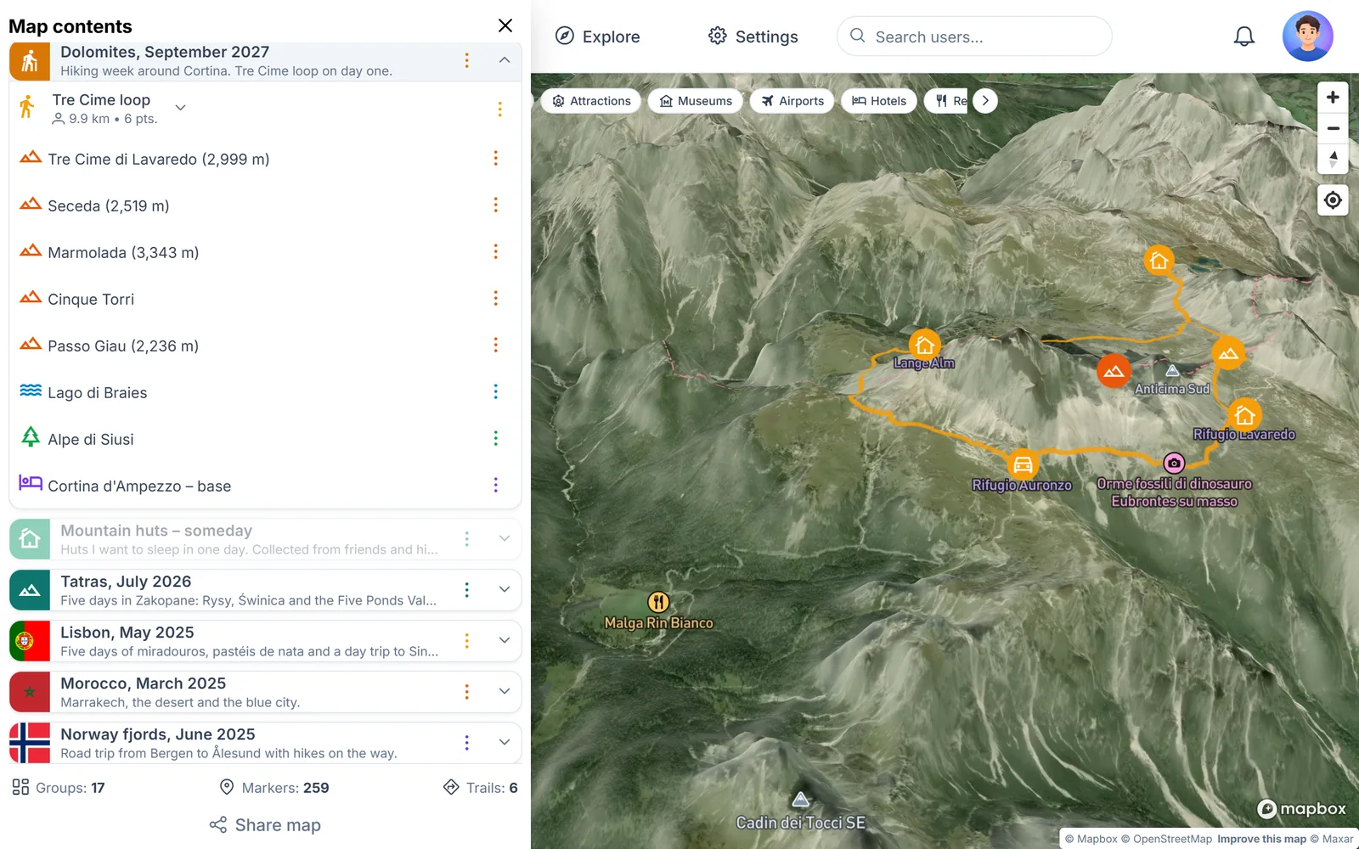Screen dimensions: 1359x849
Task: Open options menu for Seceda marker
Action: (496, 205)
